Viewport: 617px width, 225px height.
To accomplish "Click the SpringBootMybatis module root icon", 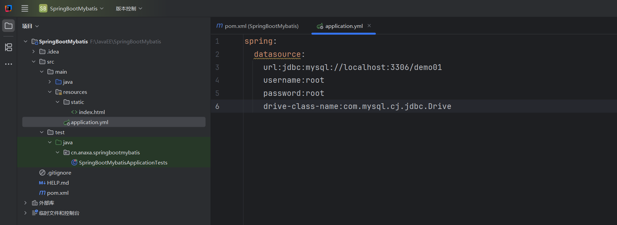I will (35, 41).
